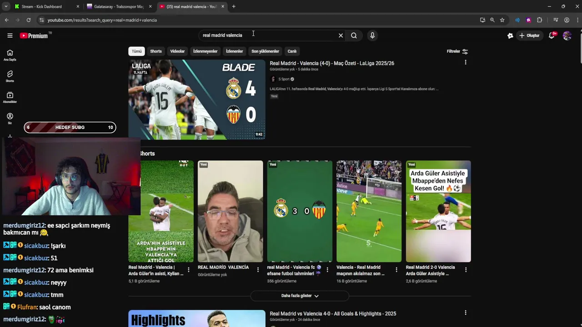Open the Highlights video thumbnail
Image resolution: width=582 pixels, height=327 pixels.
(196, 319)
